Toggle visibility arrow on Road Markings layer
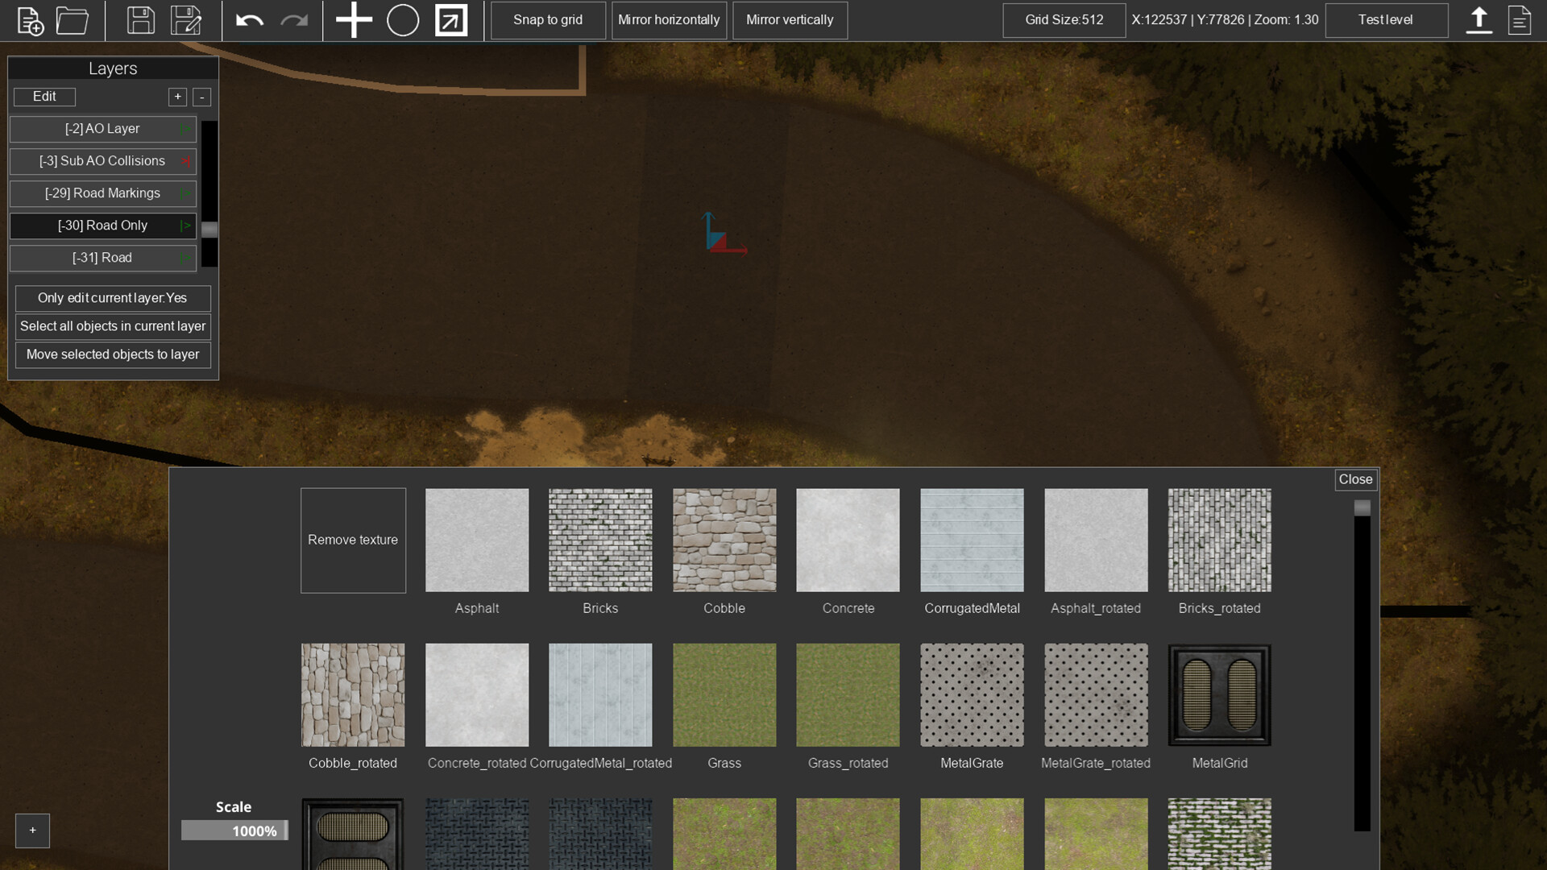This screenshot has width=1547, height=870. [x=187, y=193]
